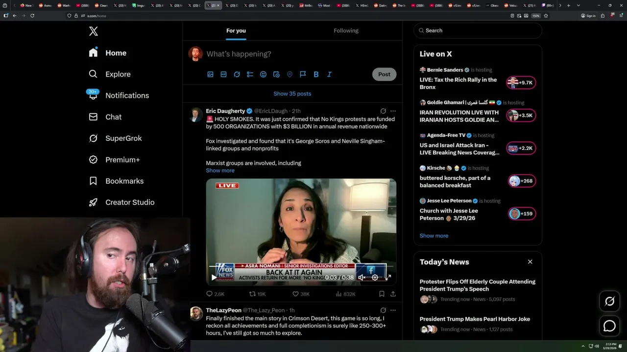Schedule the post with calendar icon
Screen dimensions: 627x352
[x=276, y=74]
